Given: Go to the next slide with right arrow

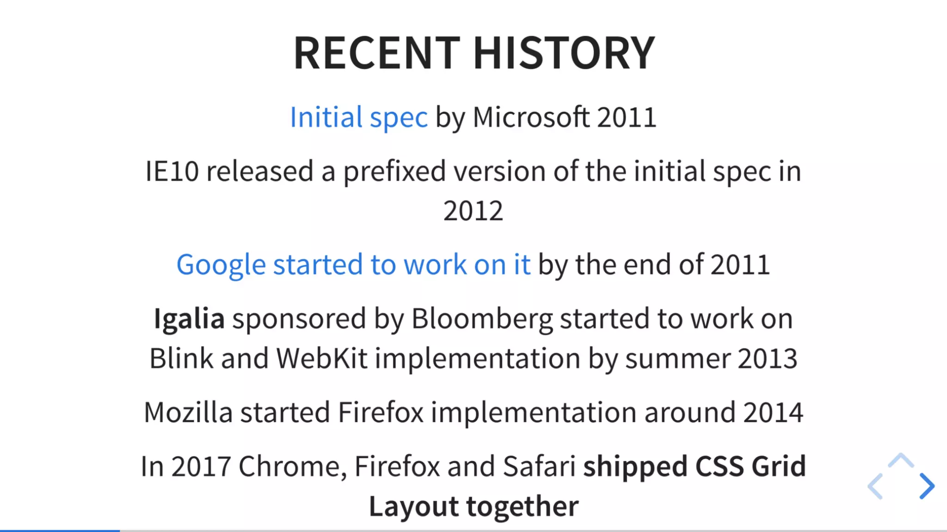Looking at the screenshot, I should click(927, 486).
